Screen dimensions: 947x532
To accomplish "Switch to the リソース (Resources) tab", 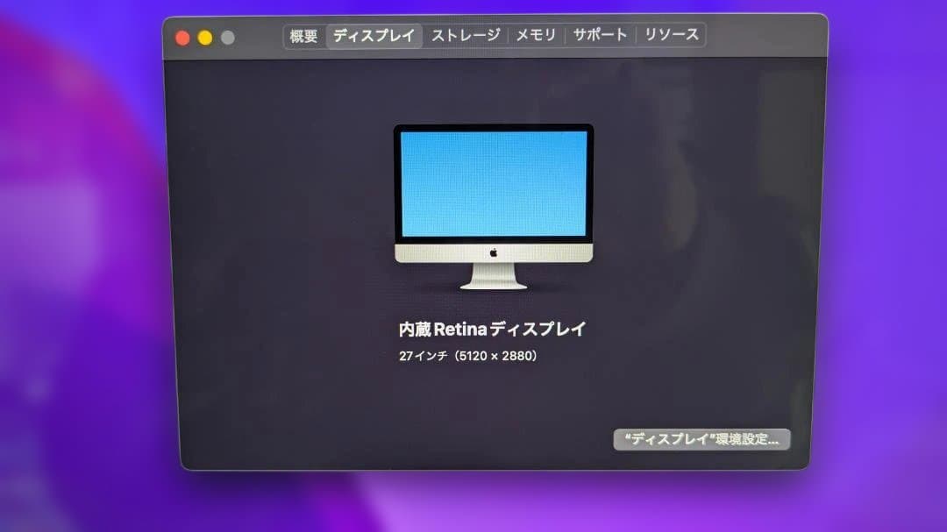I will [670, 35].
